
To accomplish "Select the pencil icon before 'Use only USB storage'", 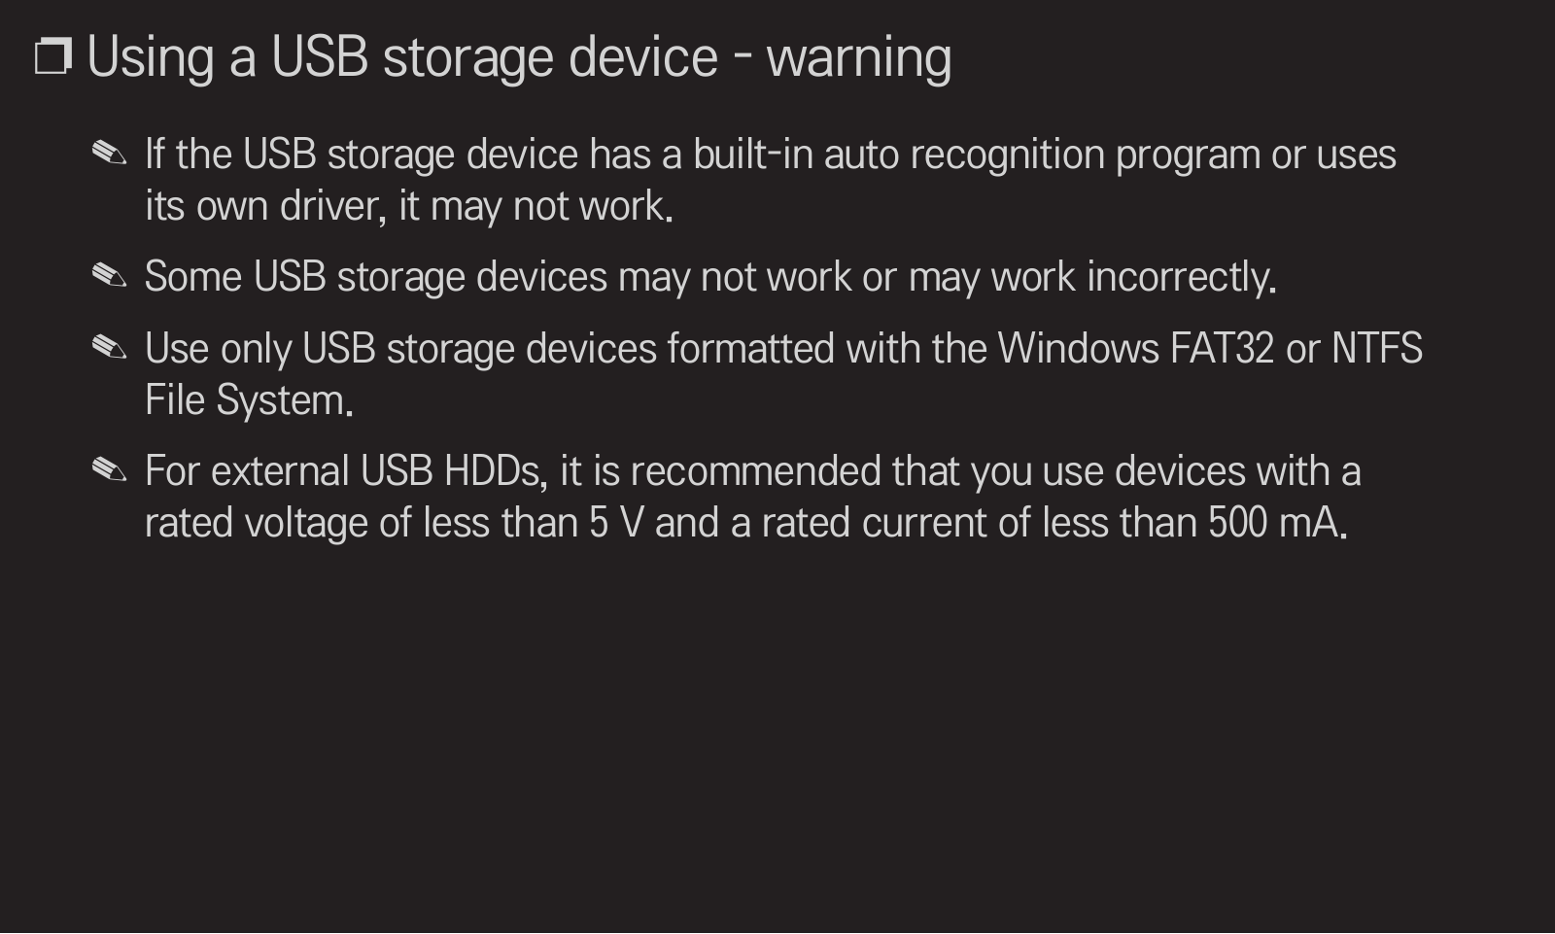I will click(x=110, y=348).
